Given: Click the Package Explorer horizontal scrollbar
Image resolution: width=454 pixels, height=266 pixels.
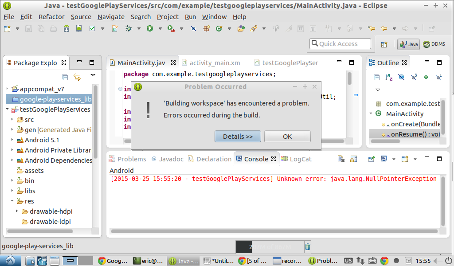Looking at the screenshot, I should (x=40, y=231).
